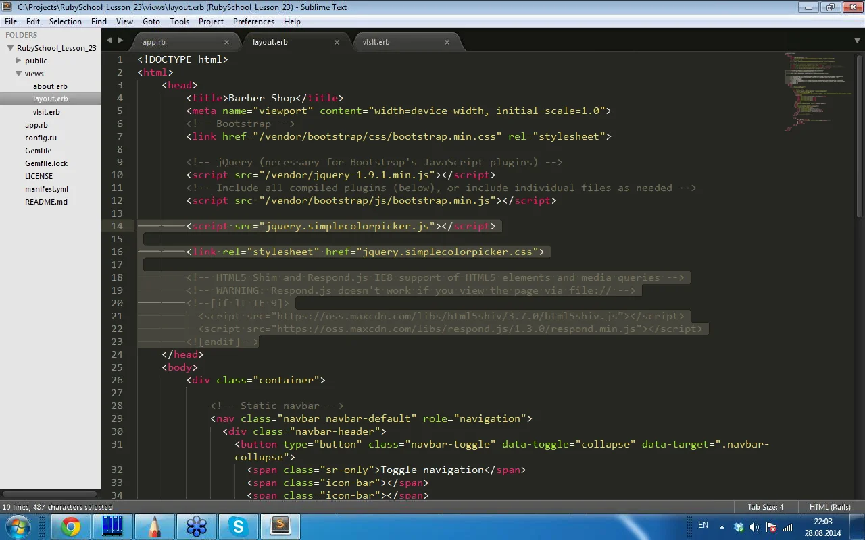Click the next-tab right arrow
Screen dimensions: 865x540
[x=120, y=40]
